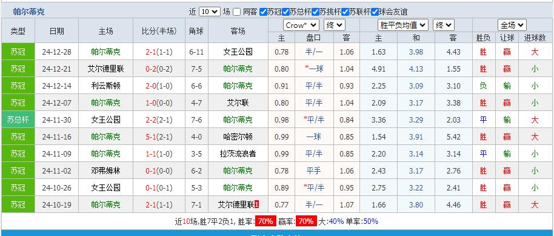
Task: Click date 24-11-30 cell
Action: point(57,120)
